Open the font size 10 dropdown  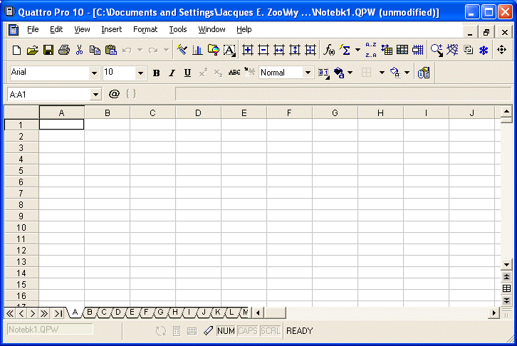(x=140, y=73)
